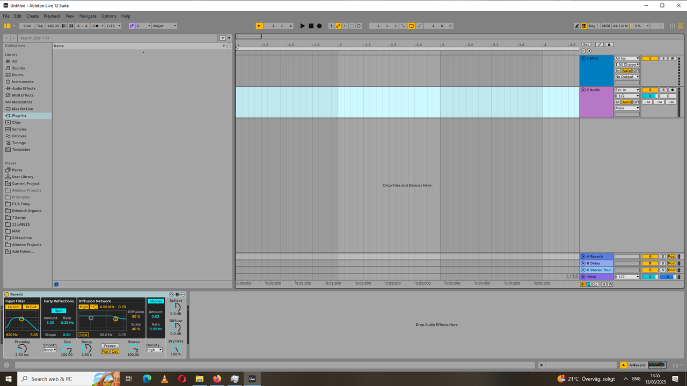Image resolution: width=687 pixels, height=386 pixels.
Task: Click the Link button
Action: pos(27,26)
